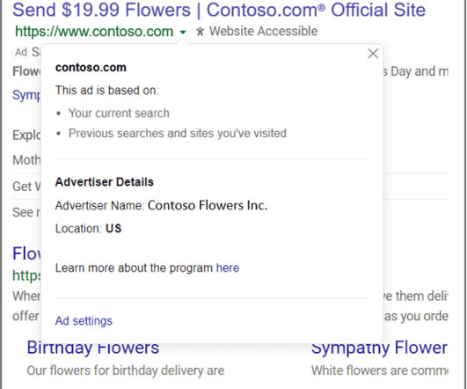Open the Sympathy Flowers sitelink
This screenshot has width=467, height=389.
[x=379, y=348]
